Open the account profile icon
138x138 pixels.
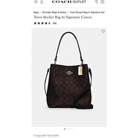click(x=42, y=2)
